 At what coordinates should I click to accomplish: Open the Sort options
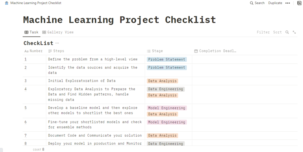[277, 32]
